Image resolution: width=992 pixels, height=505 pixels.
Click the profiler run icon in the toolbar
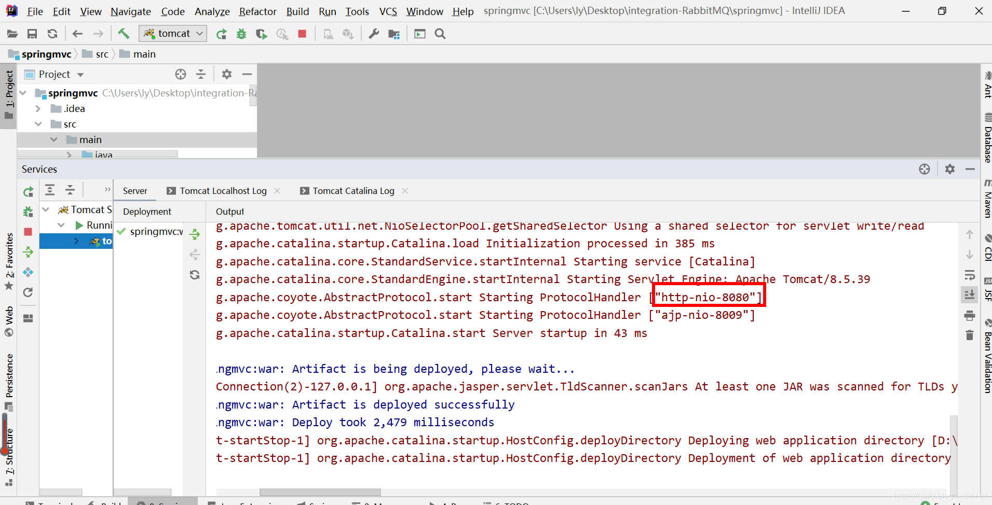282,34
